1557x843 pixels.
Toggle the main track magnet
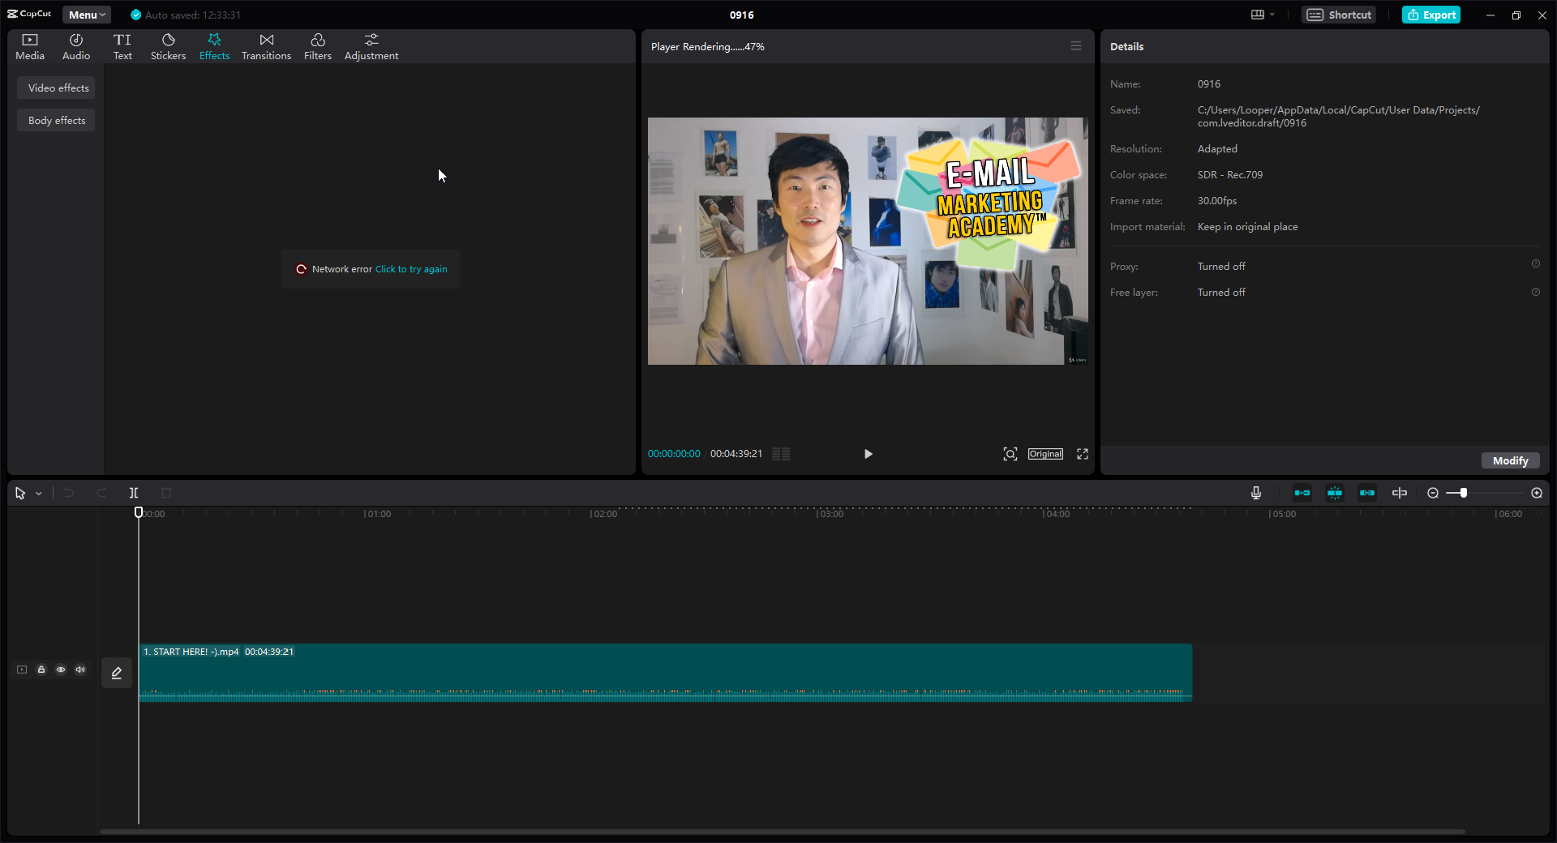click(x=1302, y=493)
